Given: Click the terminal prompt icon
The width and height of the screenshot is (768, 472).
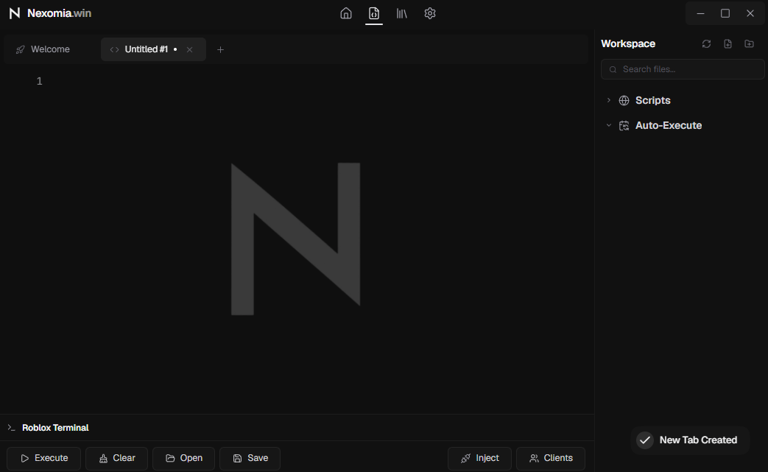Looking at the screenshot, I should click(x=11, y=427).
